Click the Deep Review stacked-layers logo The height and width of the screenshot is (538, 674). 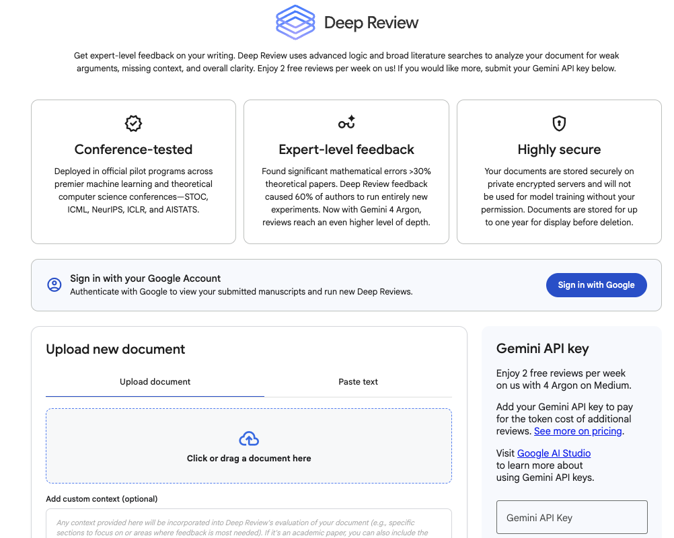pyautogui.click(x=295, y=22)
